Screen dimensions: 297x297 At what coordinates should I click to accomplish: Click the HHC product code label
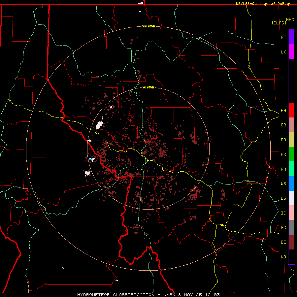[290, 20]
